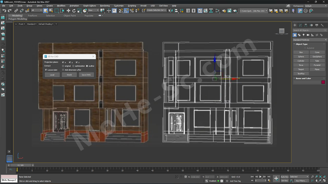Open the Graph Editors menu
The height and width of the screenshot is (184, 328).
[x=89, y=6]
